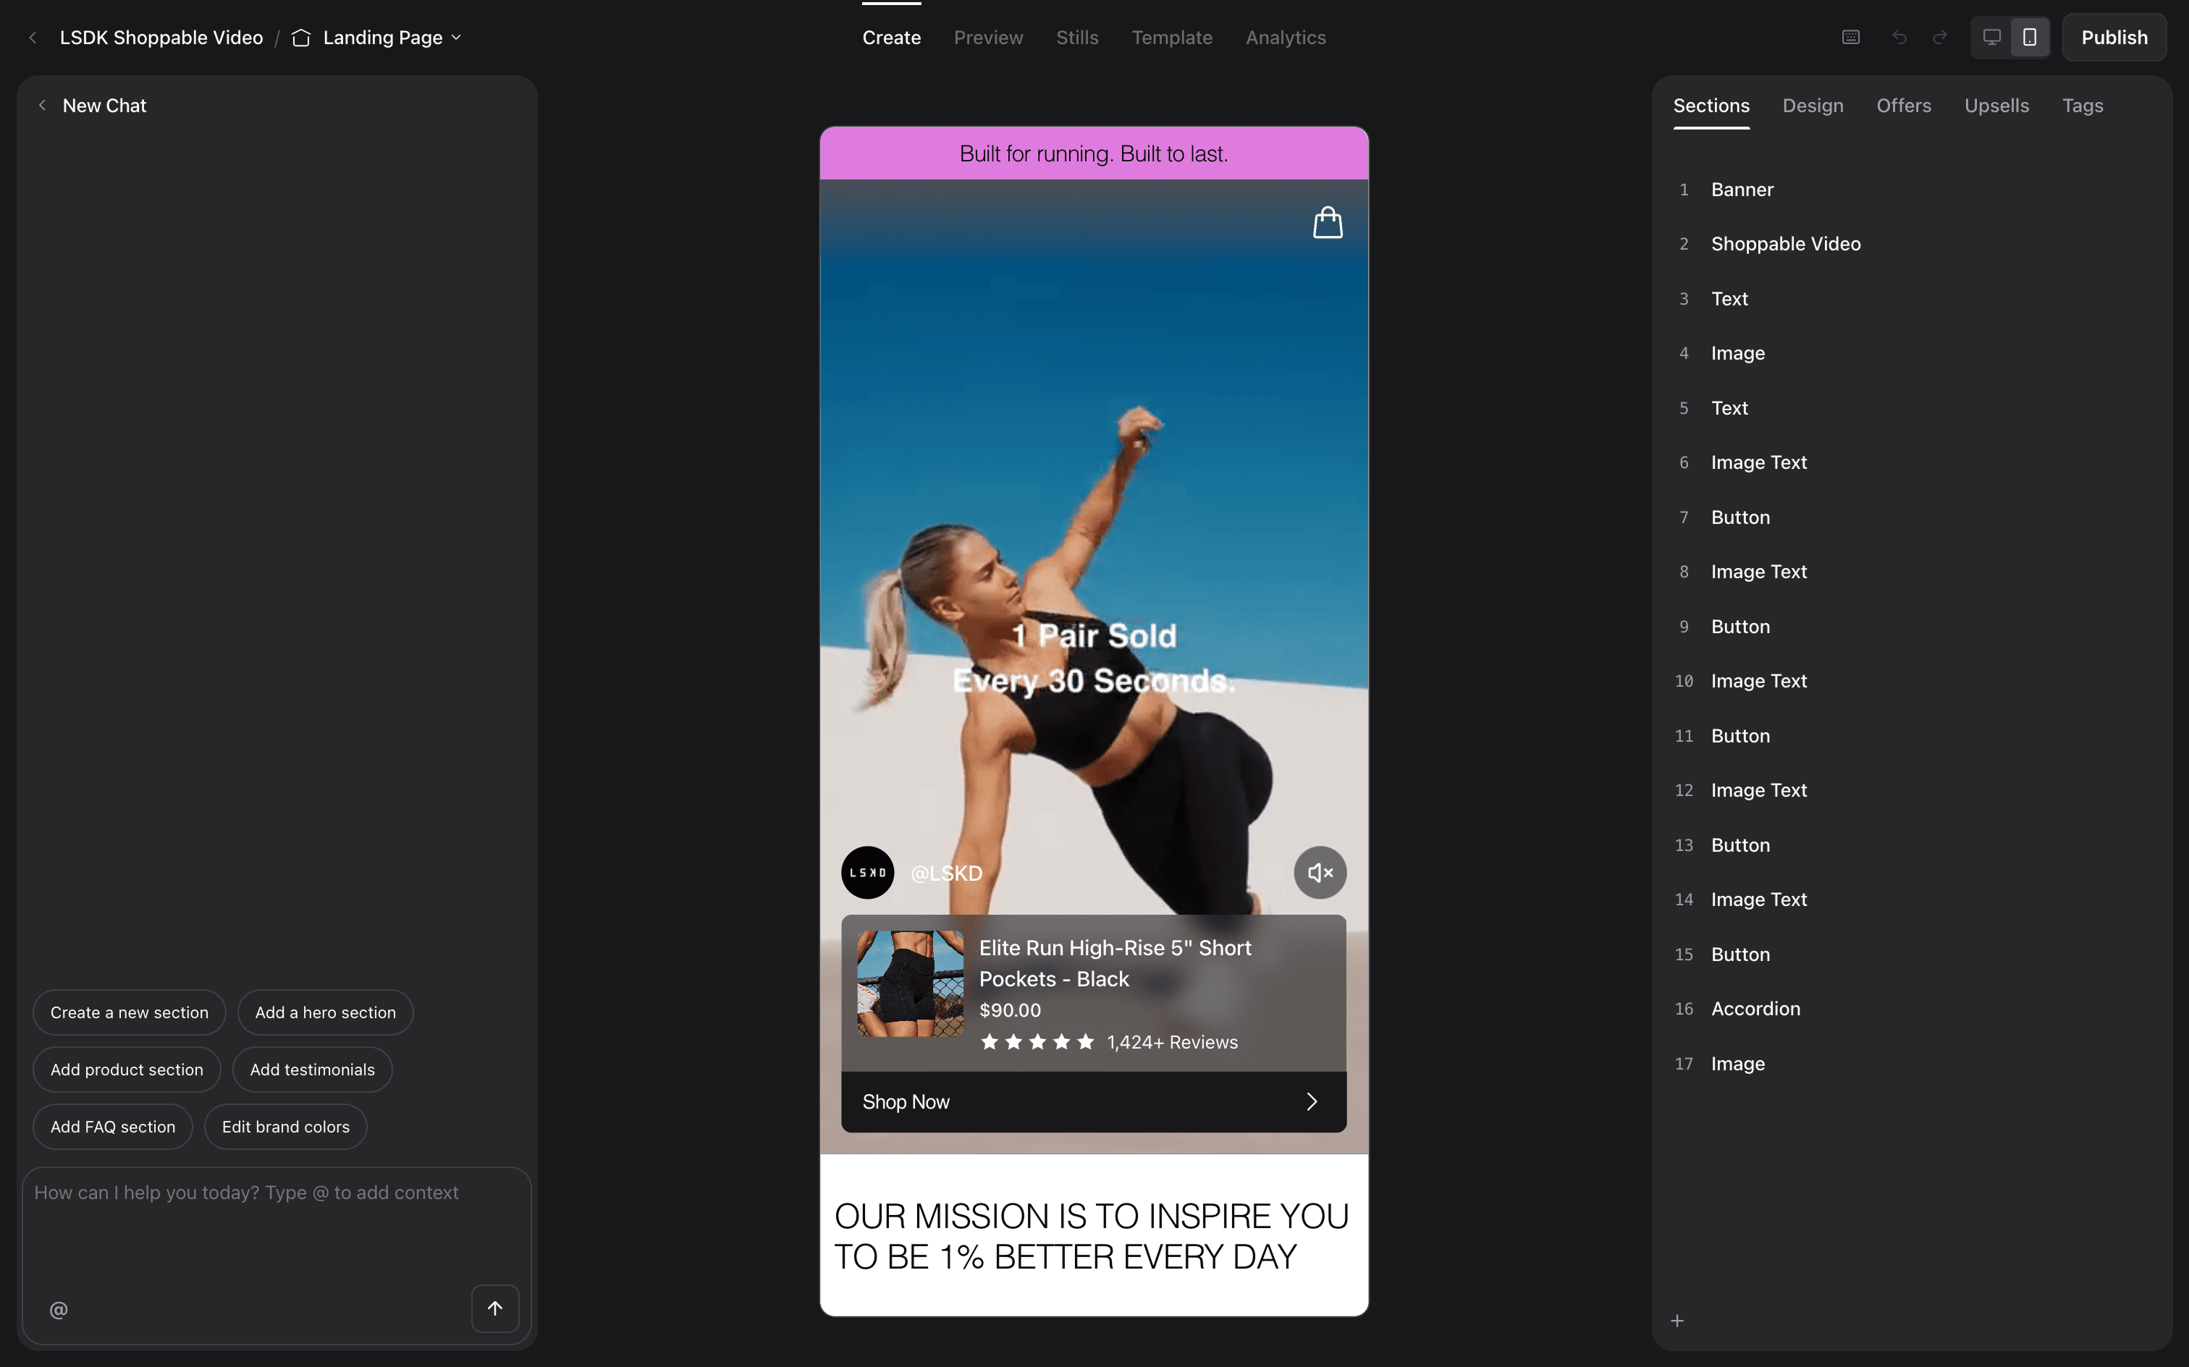
Task: Click the Publish button
Action: click(2113, 37)
